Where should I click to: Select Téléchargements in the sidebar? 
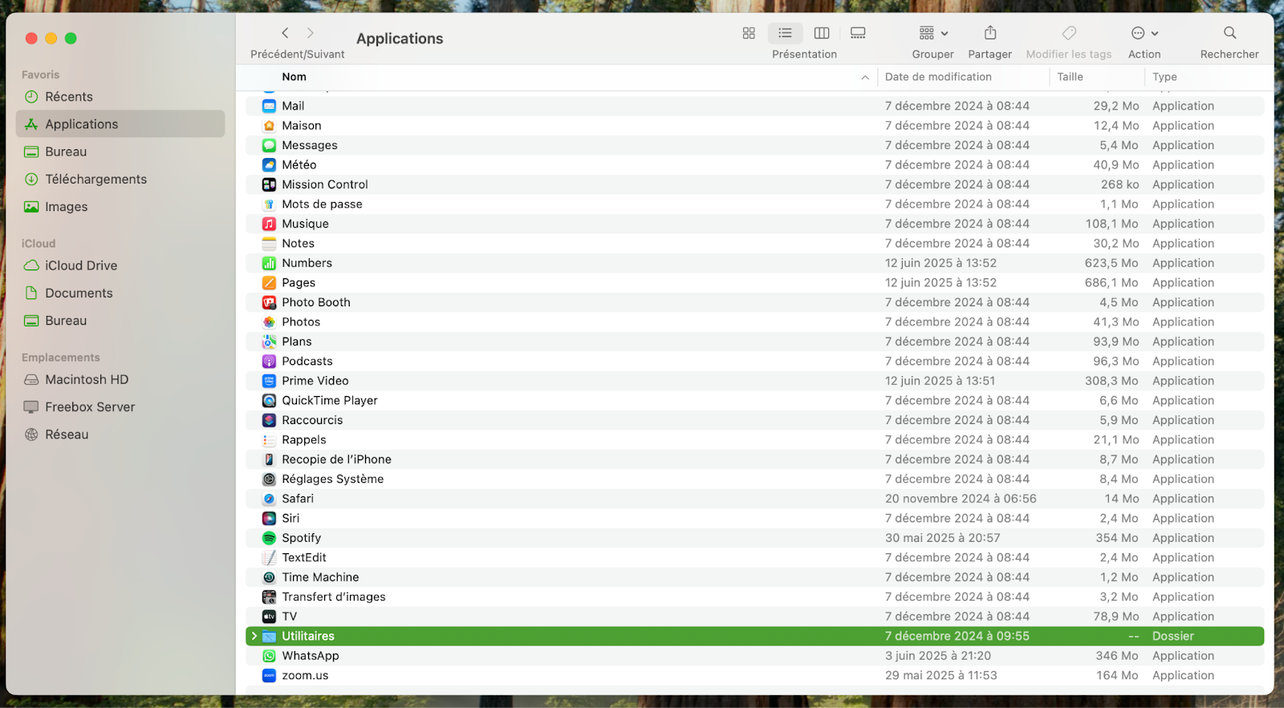pyautogui.click(x=95, y=180)
